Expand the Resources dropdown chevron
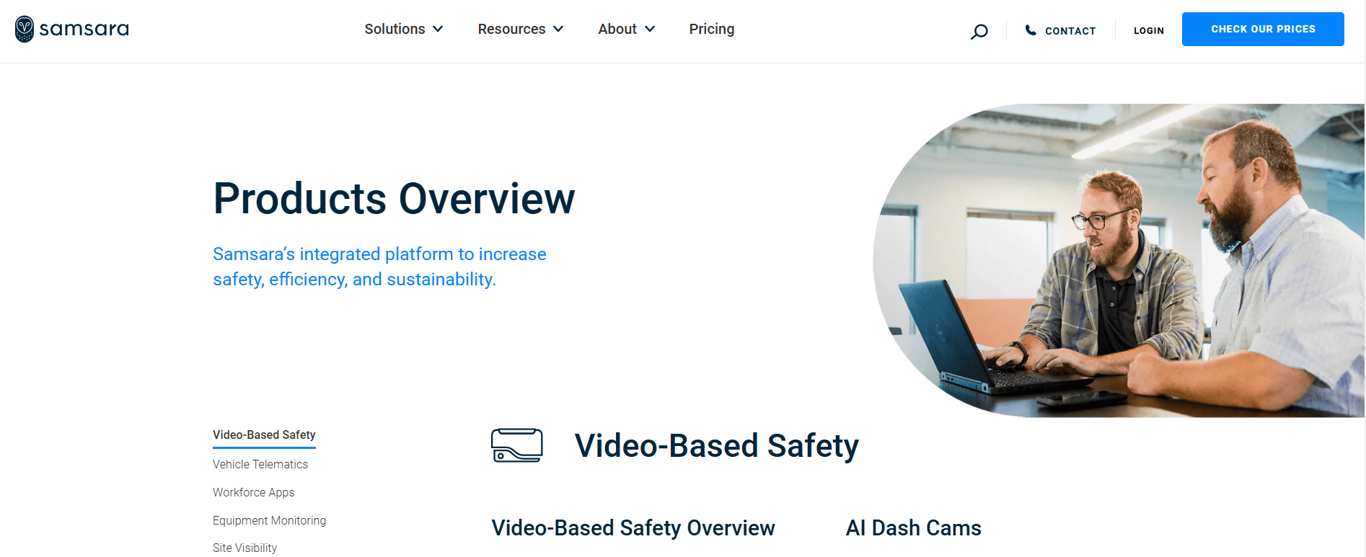The image size is (1366, 557). point(558,29)
